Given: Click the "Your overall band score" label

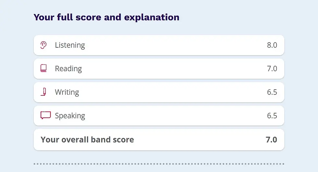Looking at the screenshot, I should pos(87,140).
